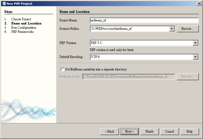
Task: Go to previous step with Back button
Action: [109, 131]
